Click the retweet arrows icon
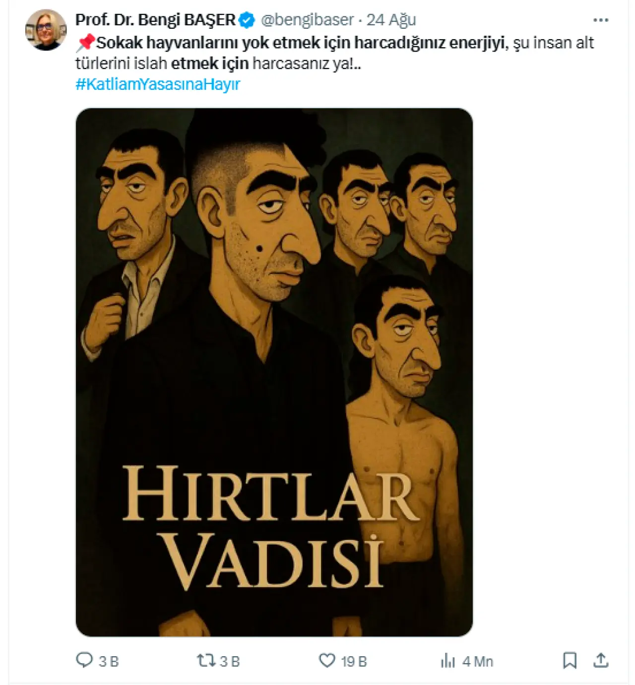Viewport: 635px width, 685px height. tap(206, 660)
